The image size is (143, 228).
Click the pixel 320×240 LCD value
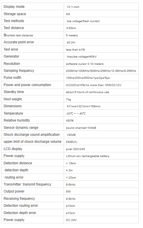[75, 149]
